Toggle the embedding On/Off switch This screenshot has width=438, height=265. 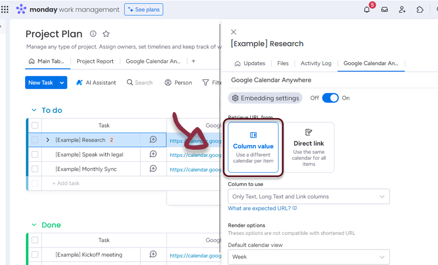(x=330, y=98)
